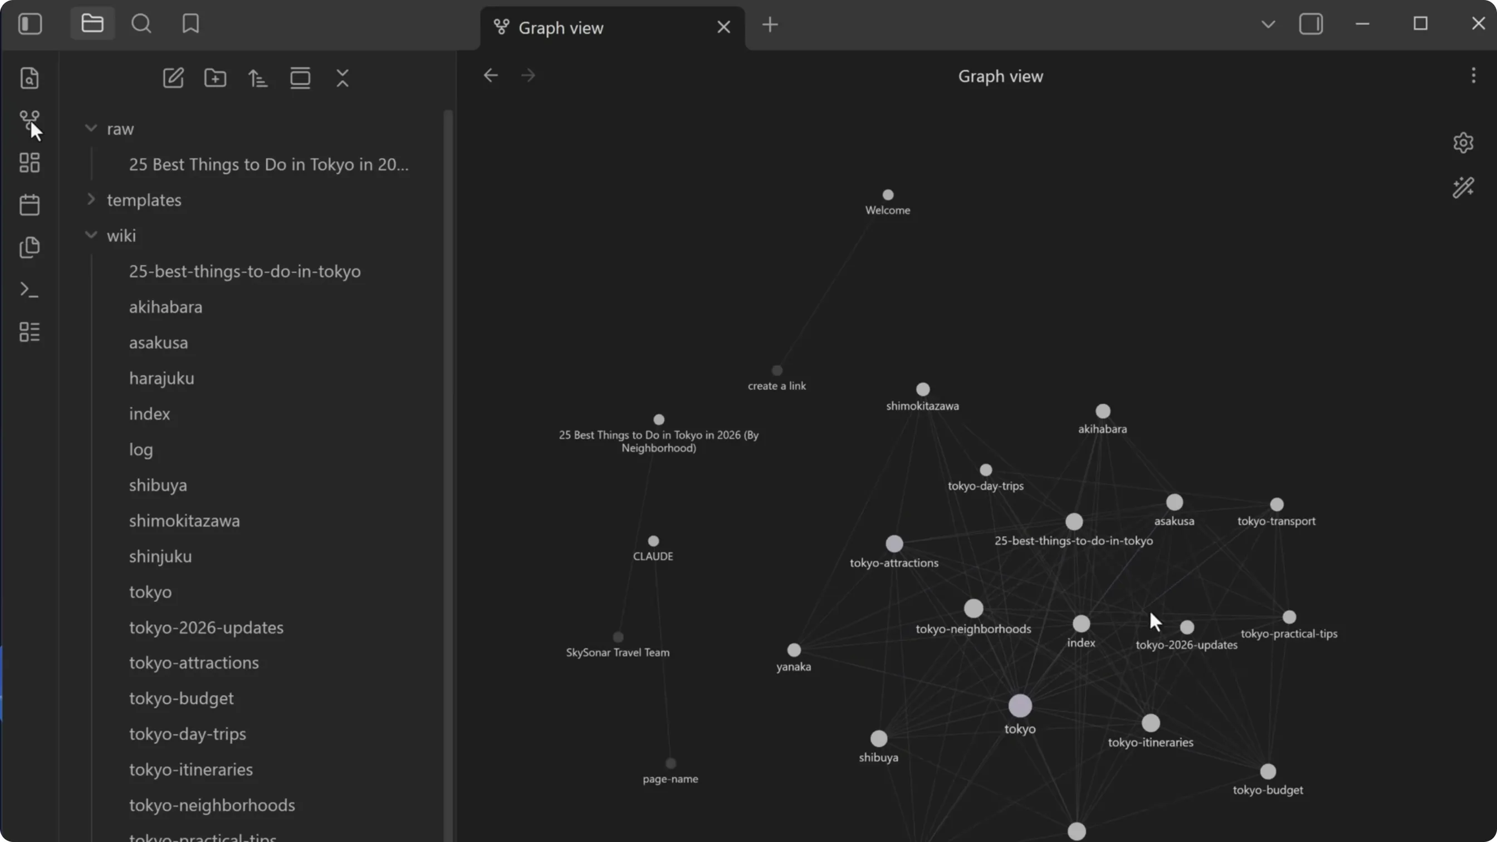Screen dimensions: 1497x842
Task: Collapse the wiki folder
Action: coord(91,235)
